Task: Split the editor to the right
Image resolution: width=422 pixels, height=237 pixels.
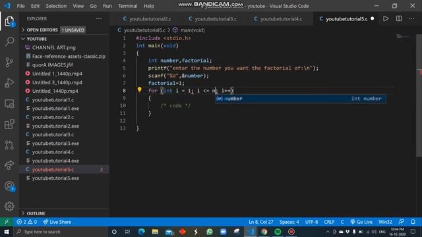Action: click(x=399, y=18)
